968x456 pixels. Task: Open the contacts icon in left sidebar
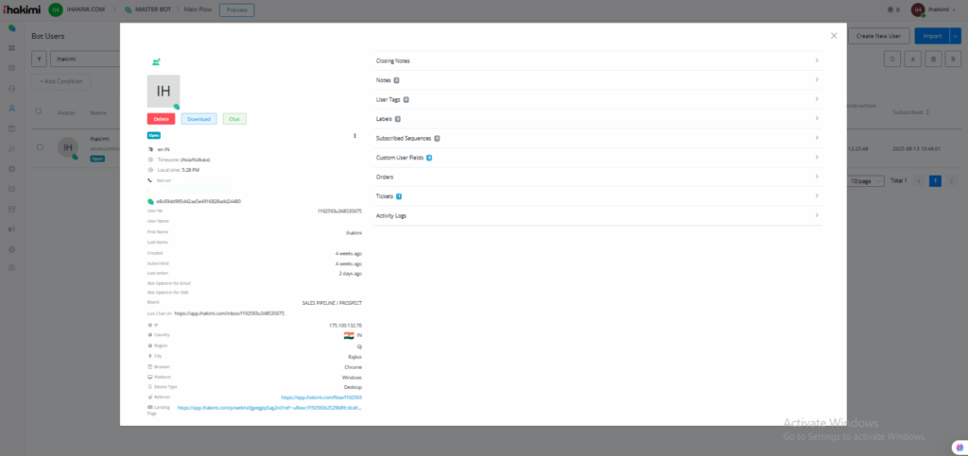11,109
